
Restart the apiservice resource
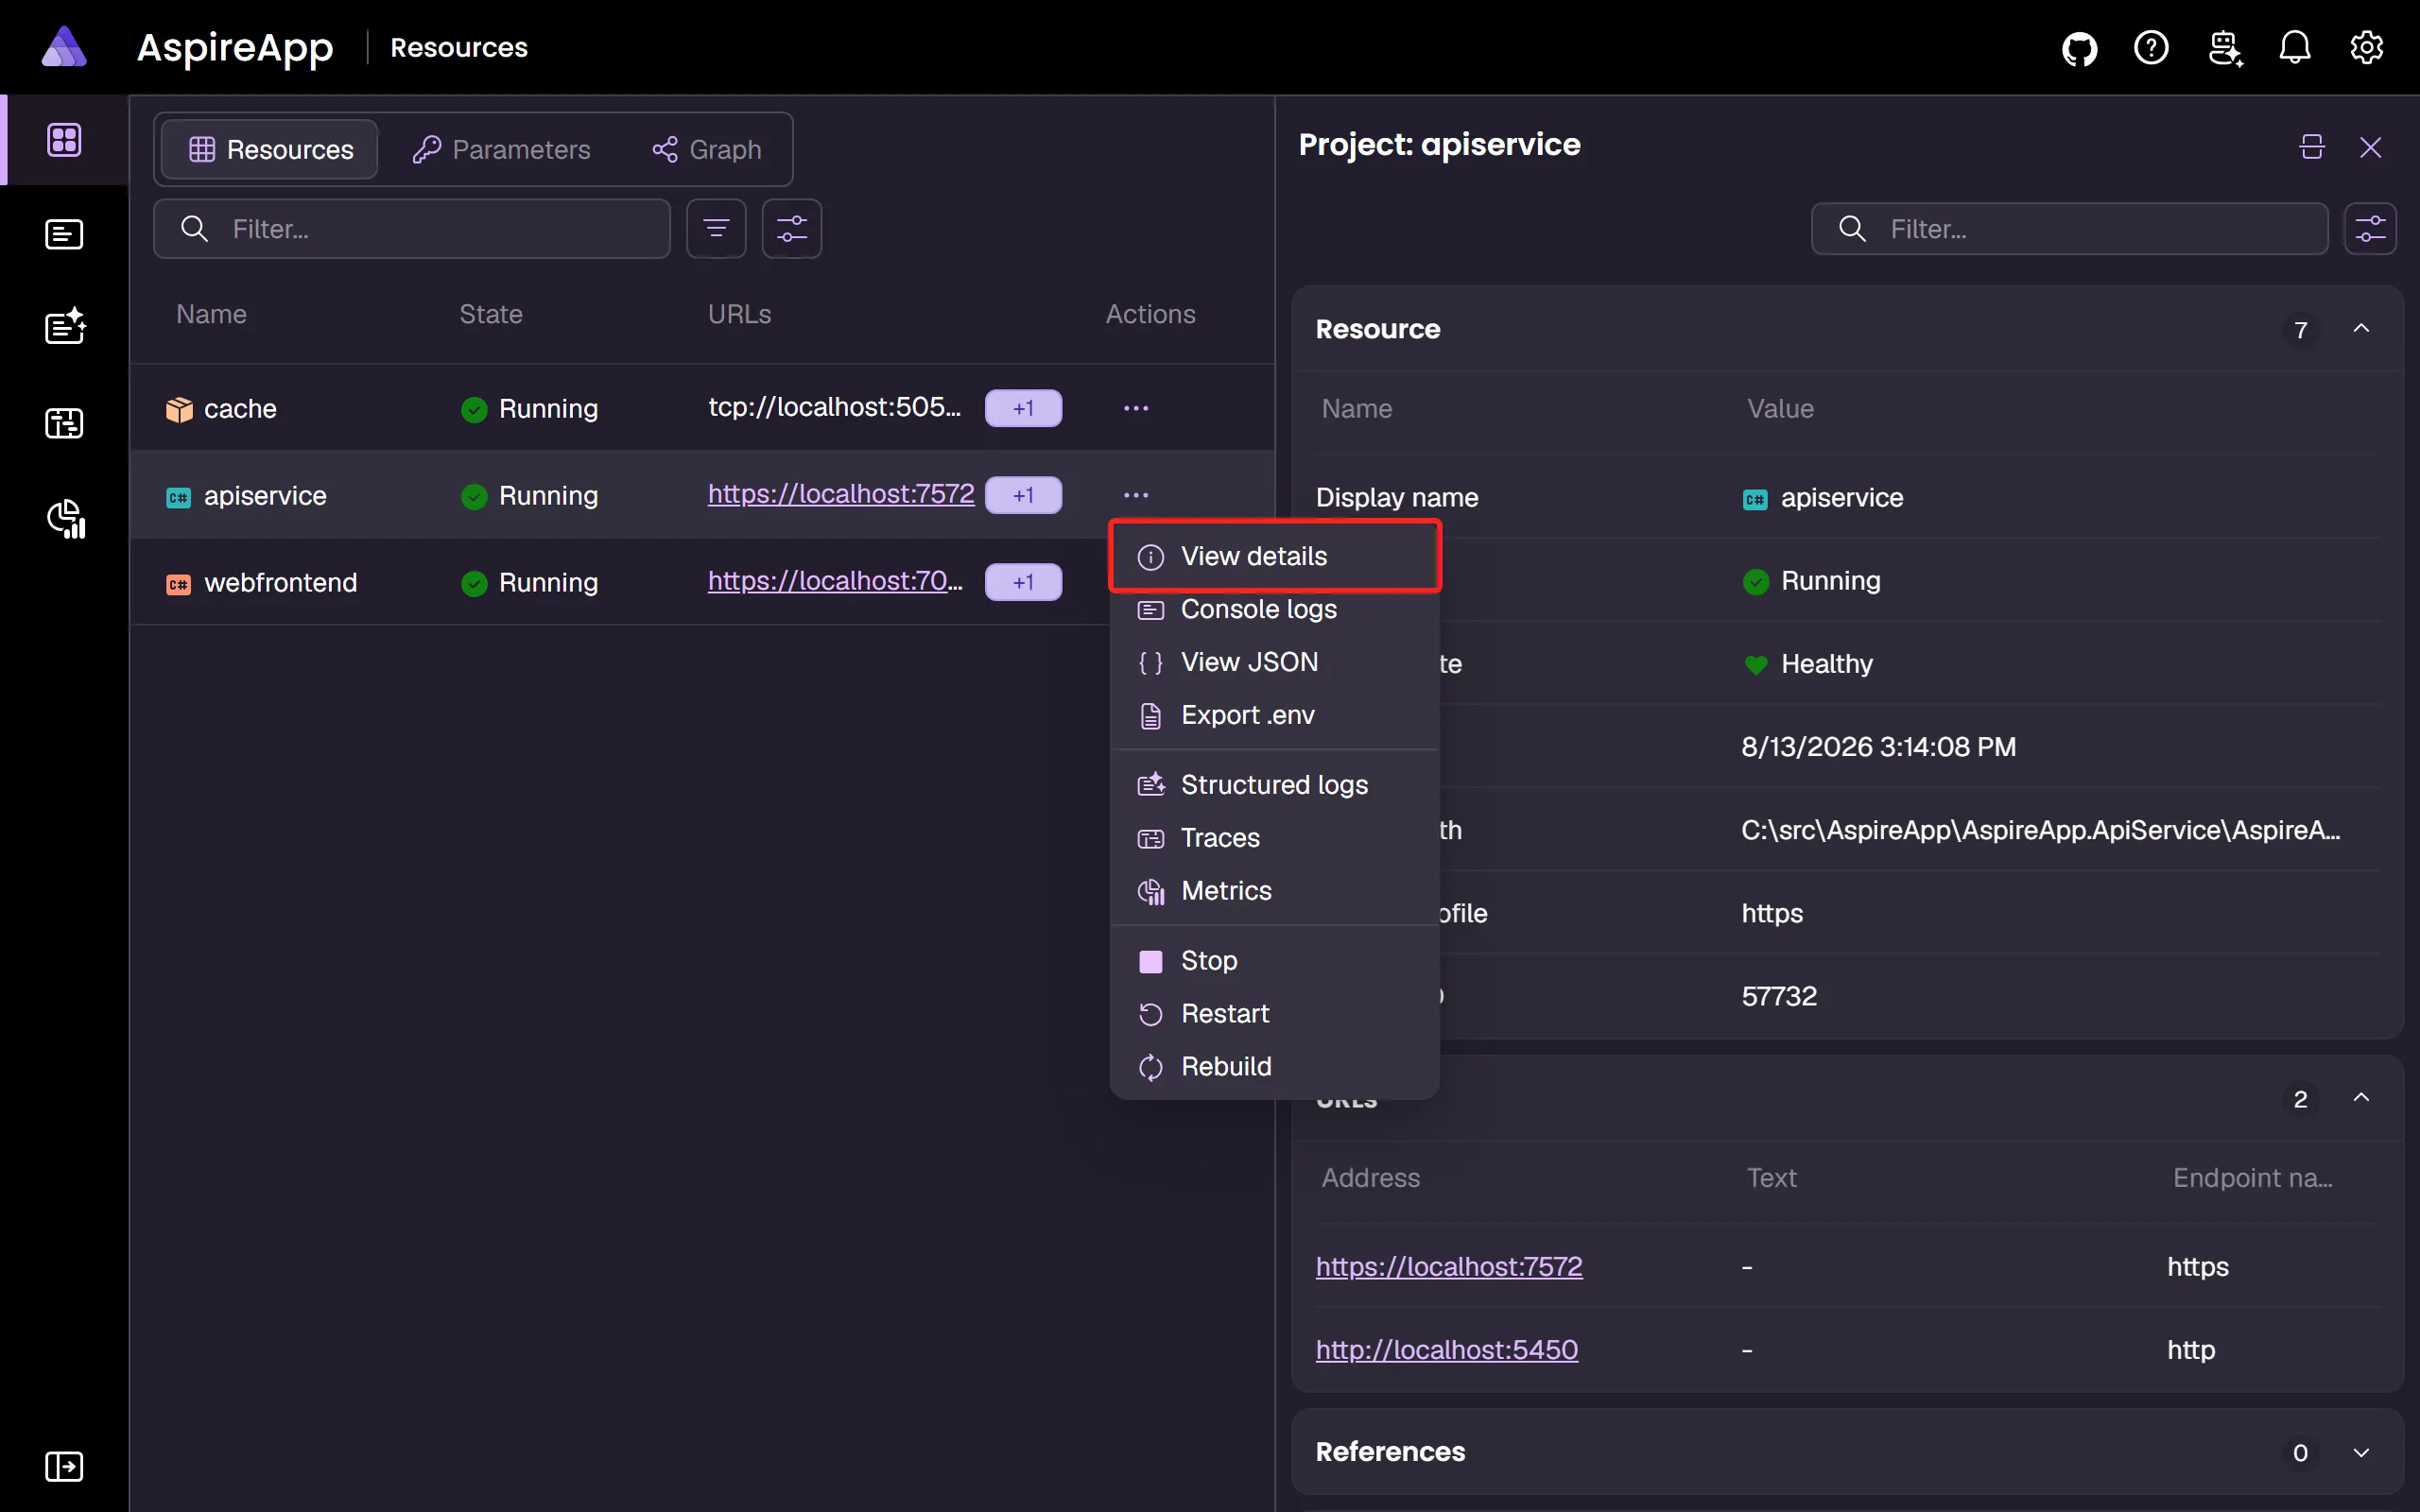click(x=1275, y=1014)
